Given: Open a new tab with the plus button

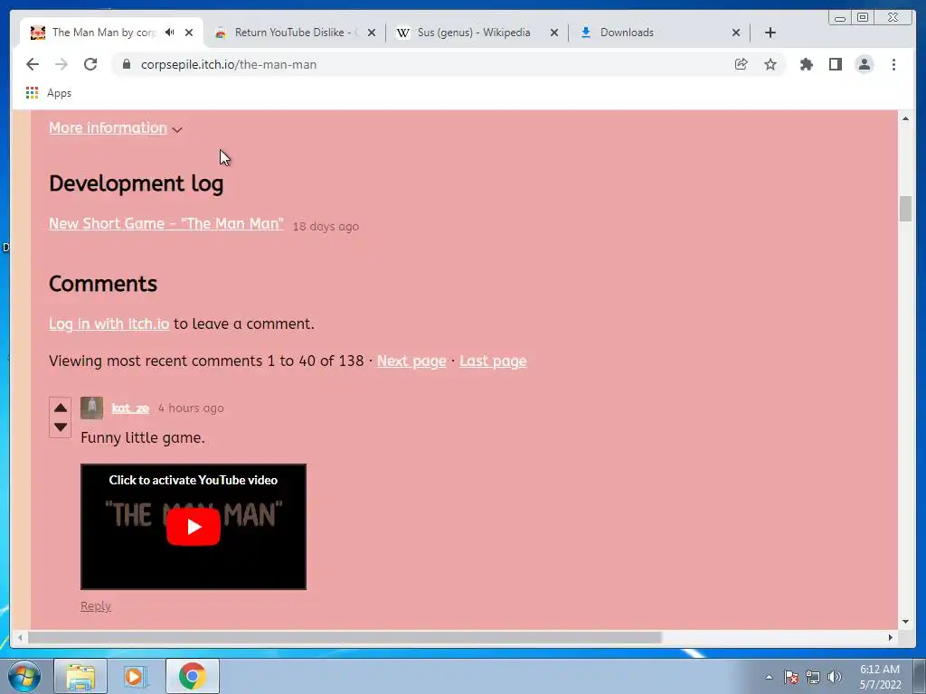Looking at the screenshot, I should point(770,33).
